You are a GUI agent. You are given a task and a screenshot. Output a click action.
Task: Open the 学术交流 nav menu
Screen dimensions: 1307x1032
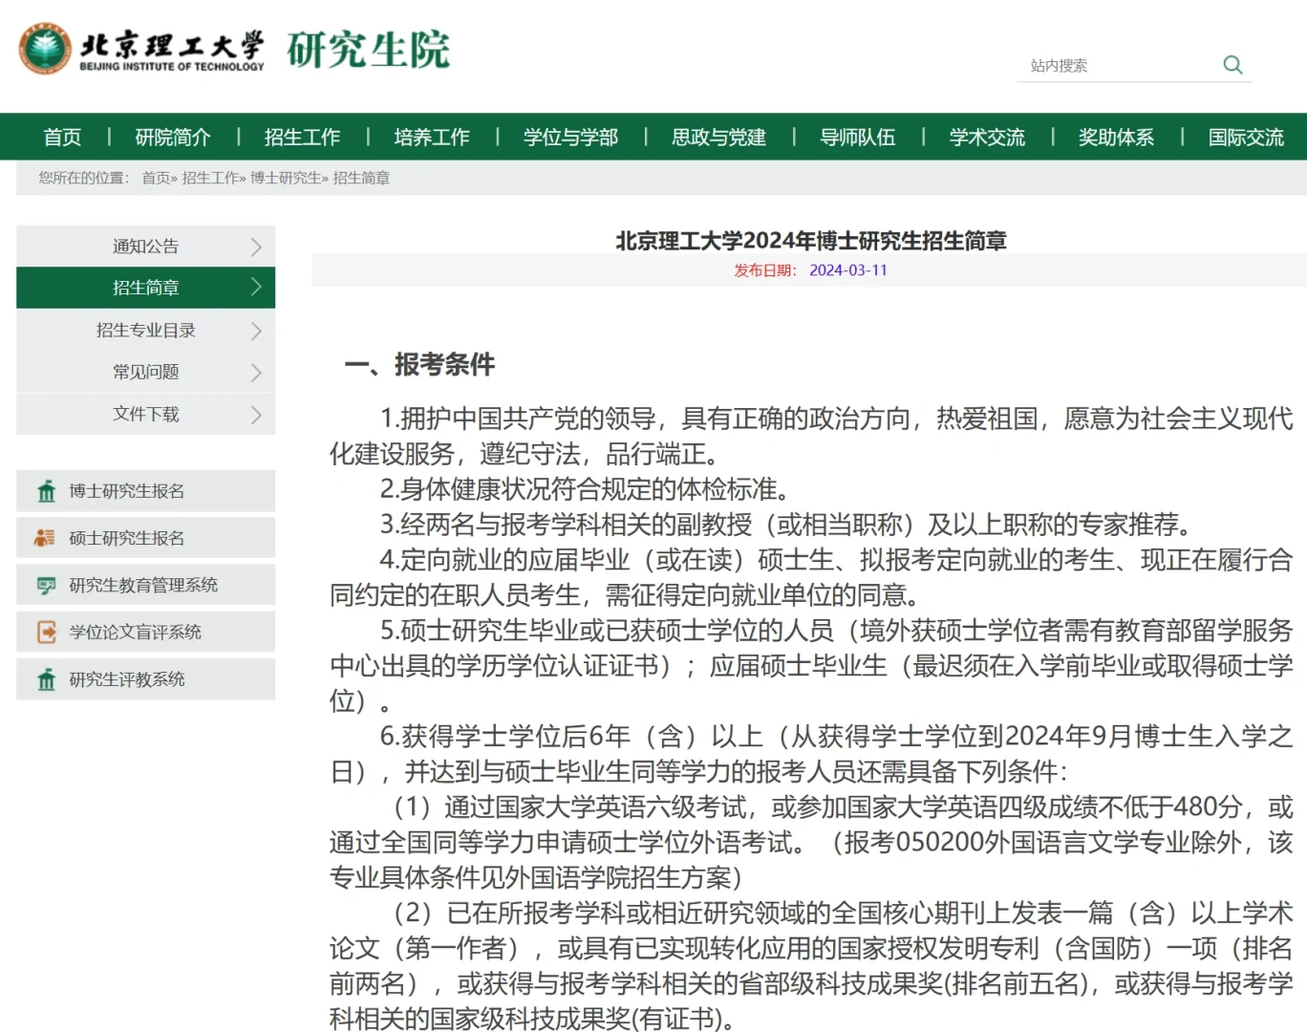[987, 137]
